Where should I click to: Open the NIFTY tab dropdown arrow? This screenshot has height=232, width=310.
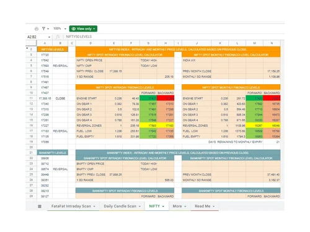(163, 207)
